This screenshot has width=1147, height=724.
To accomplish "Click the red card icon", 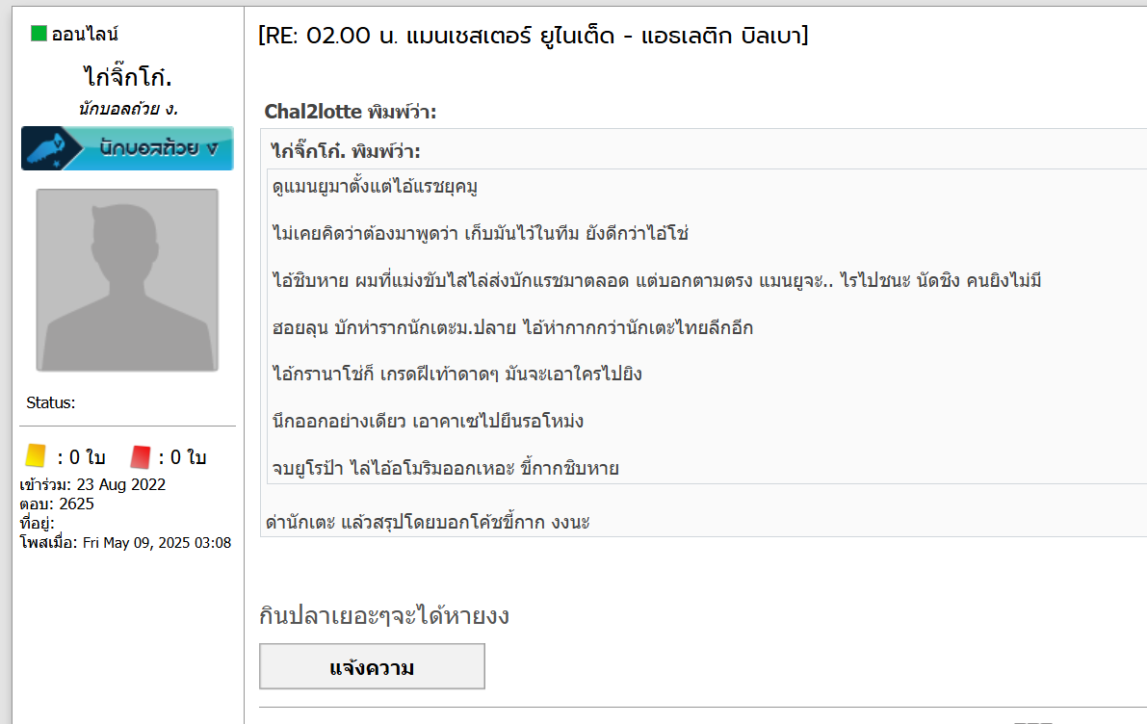I will pos(140,457).
